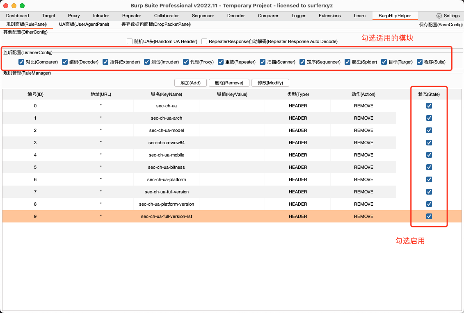Image resolution: width=464 pixels, height=313 pixels.
Task: Disable the Spider listener checkbox
Action: coord(347,62)
